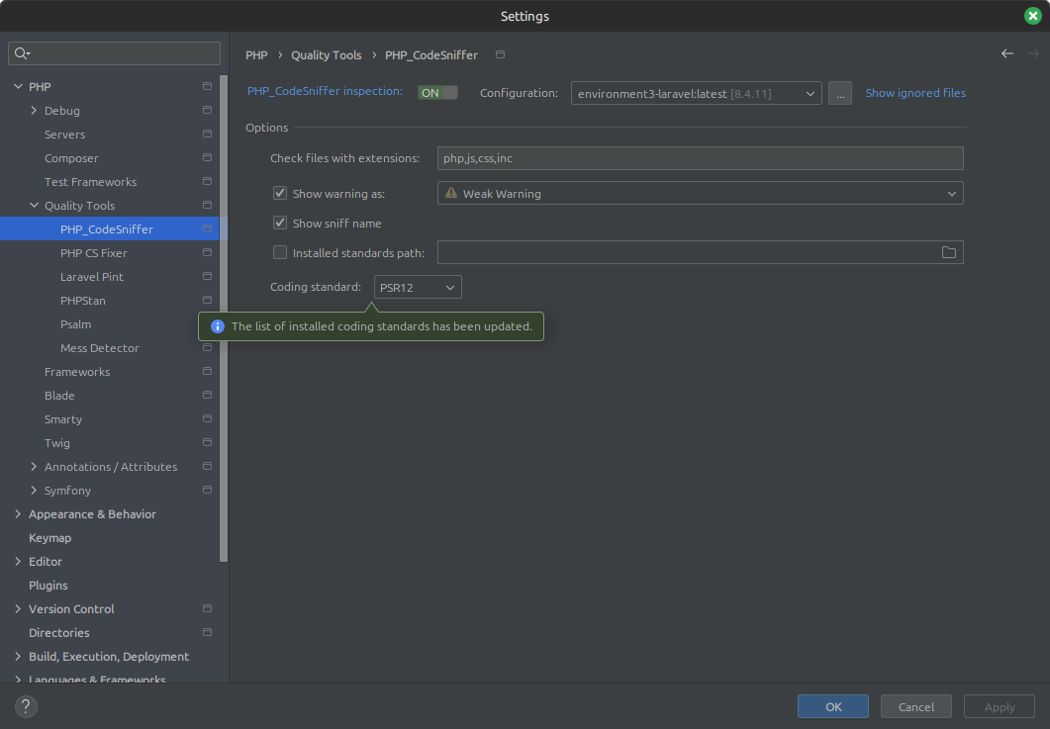Screen dimensions: 1050x729
Task: Click the help question mark icon
Action: [27, 706]
